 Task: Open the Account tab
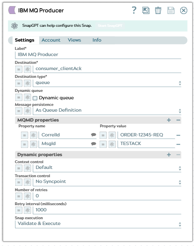point(51,40)
